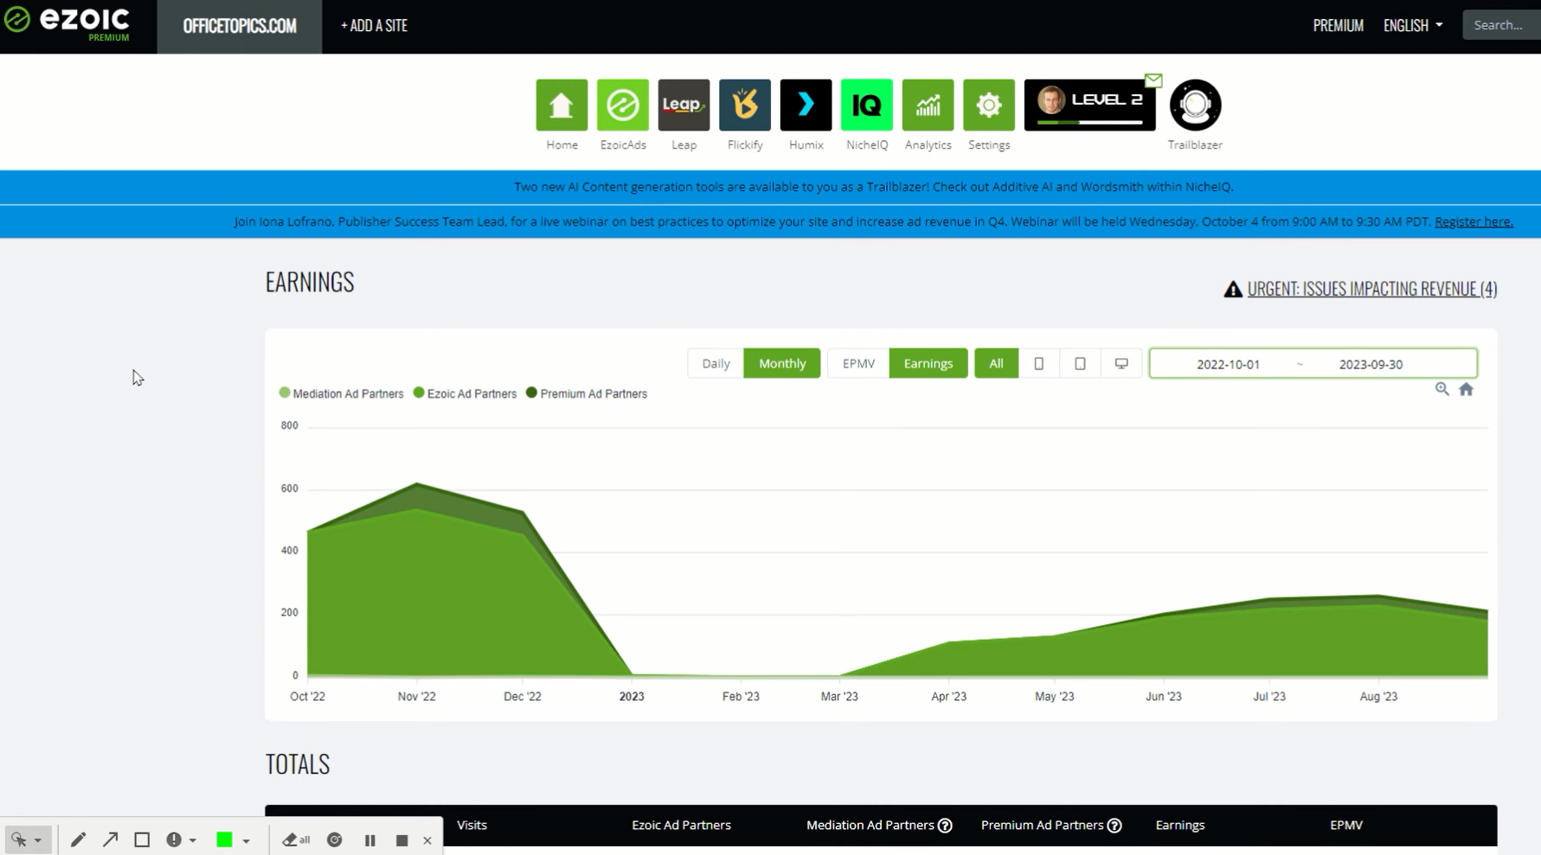
Task: Open the Home dashboard icon
Action: point(562,105)
